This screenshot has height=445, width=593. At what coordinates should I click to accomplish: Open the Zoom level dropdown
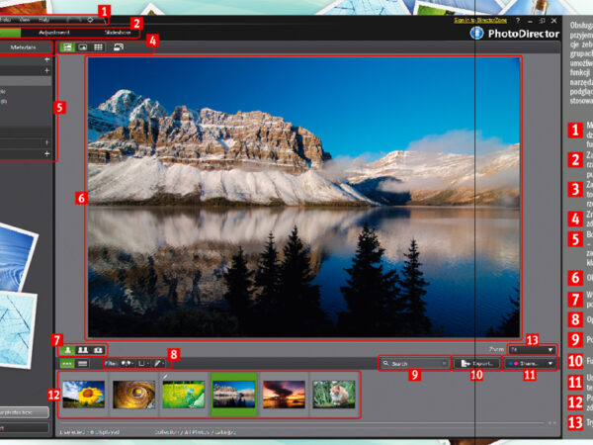(x=530, y=349)
